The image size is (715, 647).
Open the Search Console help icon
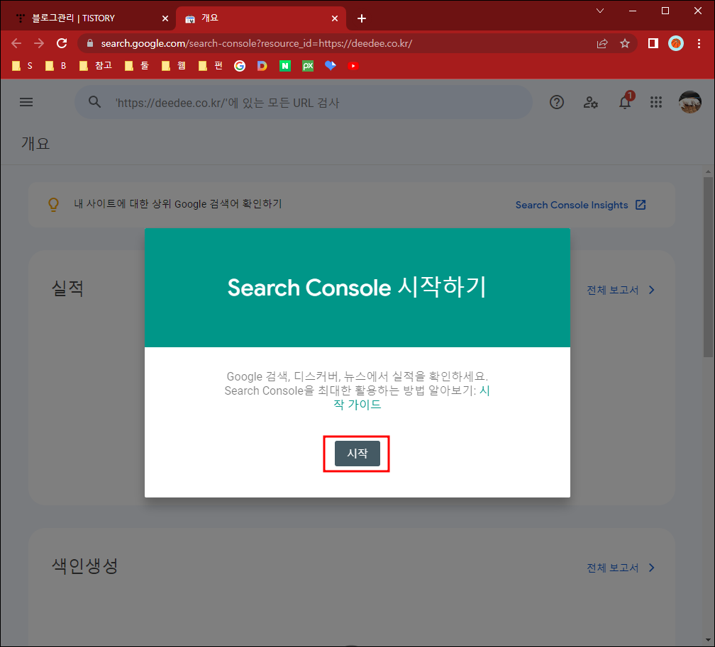click(x=556, y=102)
